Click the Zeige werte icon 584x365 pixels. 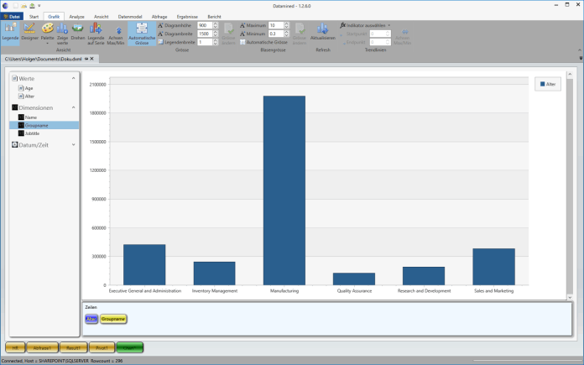[x=62, y=33]
